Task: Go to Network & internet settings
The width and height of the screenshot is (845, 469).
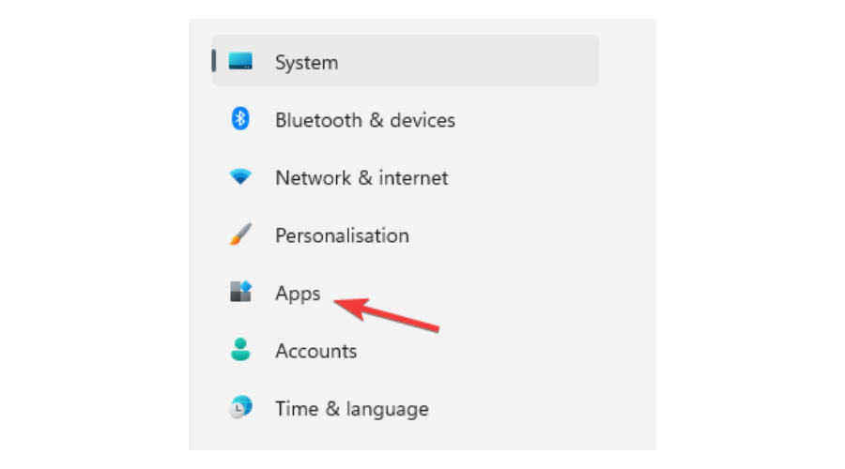Action: click(361, 177)
